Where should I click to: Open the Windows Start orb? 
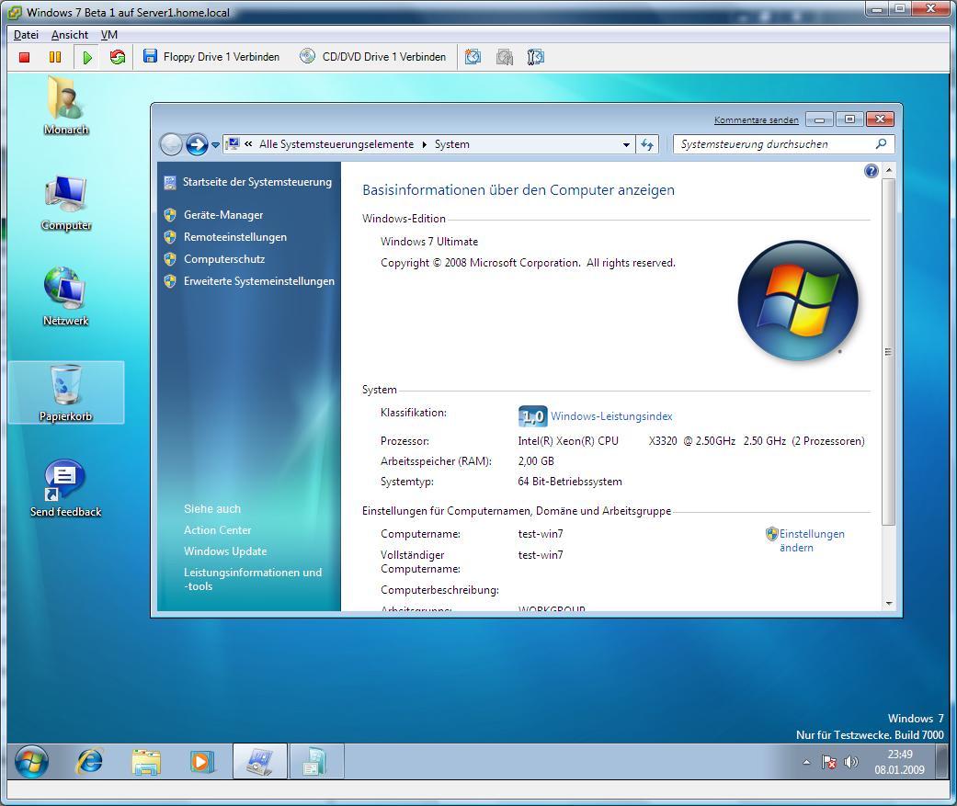click(31, 762)
